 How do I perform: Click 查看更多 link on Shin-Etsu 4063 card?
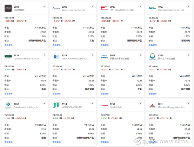click(153, 45)
